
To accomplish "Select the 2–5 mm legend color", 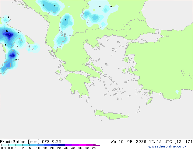I will click(x=26, y=145).
